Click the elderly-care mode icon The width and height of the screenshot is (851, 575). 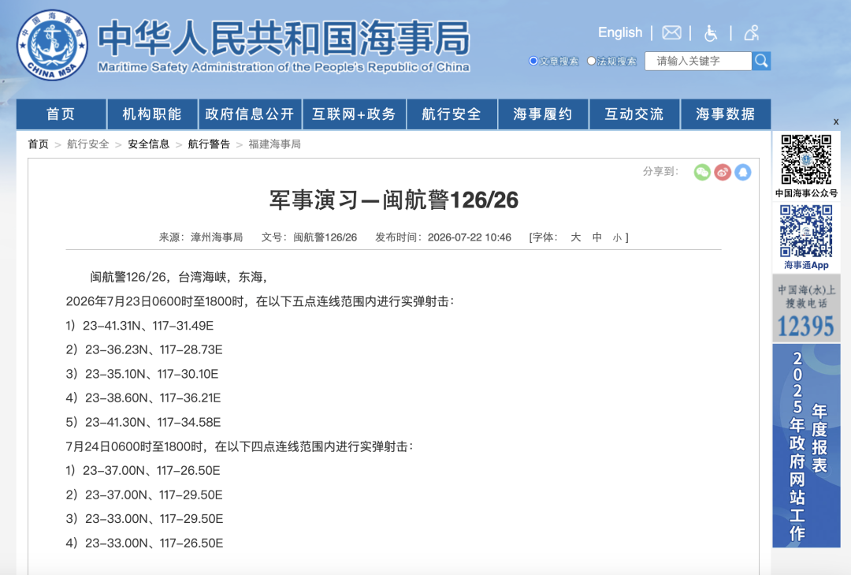[x=752, y=33]
